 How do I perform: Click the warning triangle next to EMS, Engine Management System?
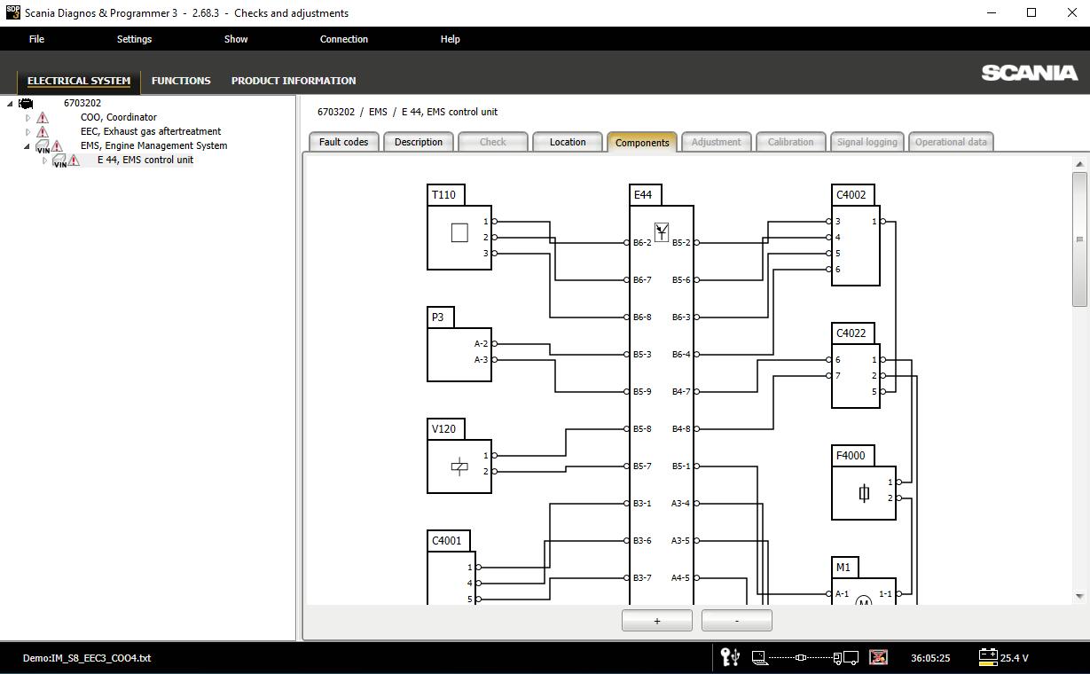pos(57,145)
